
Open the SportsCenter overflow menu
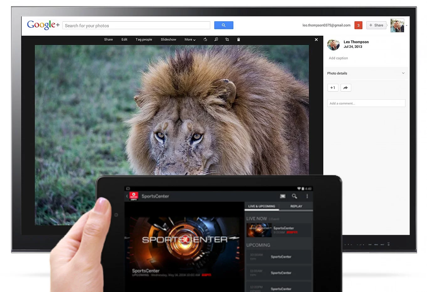point(307,196)
